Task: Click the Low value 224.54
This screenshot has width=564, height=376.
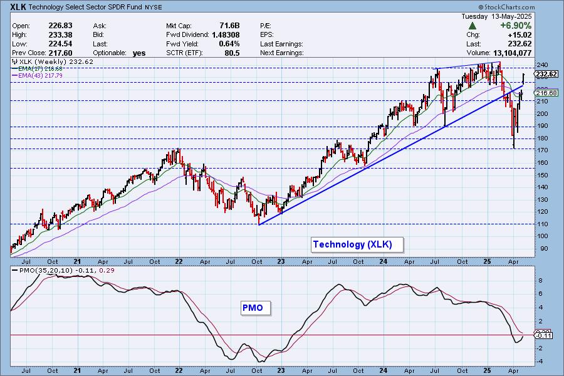Action: [x=60, y=43]
